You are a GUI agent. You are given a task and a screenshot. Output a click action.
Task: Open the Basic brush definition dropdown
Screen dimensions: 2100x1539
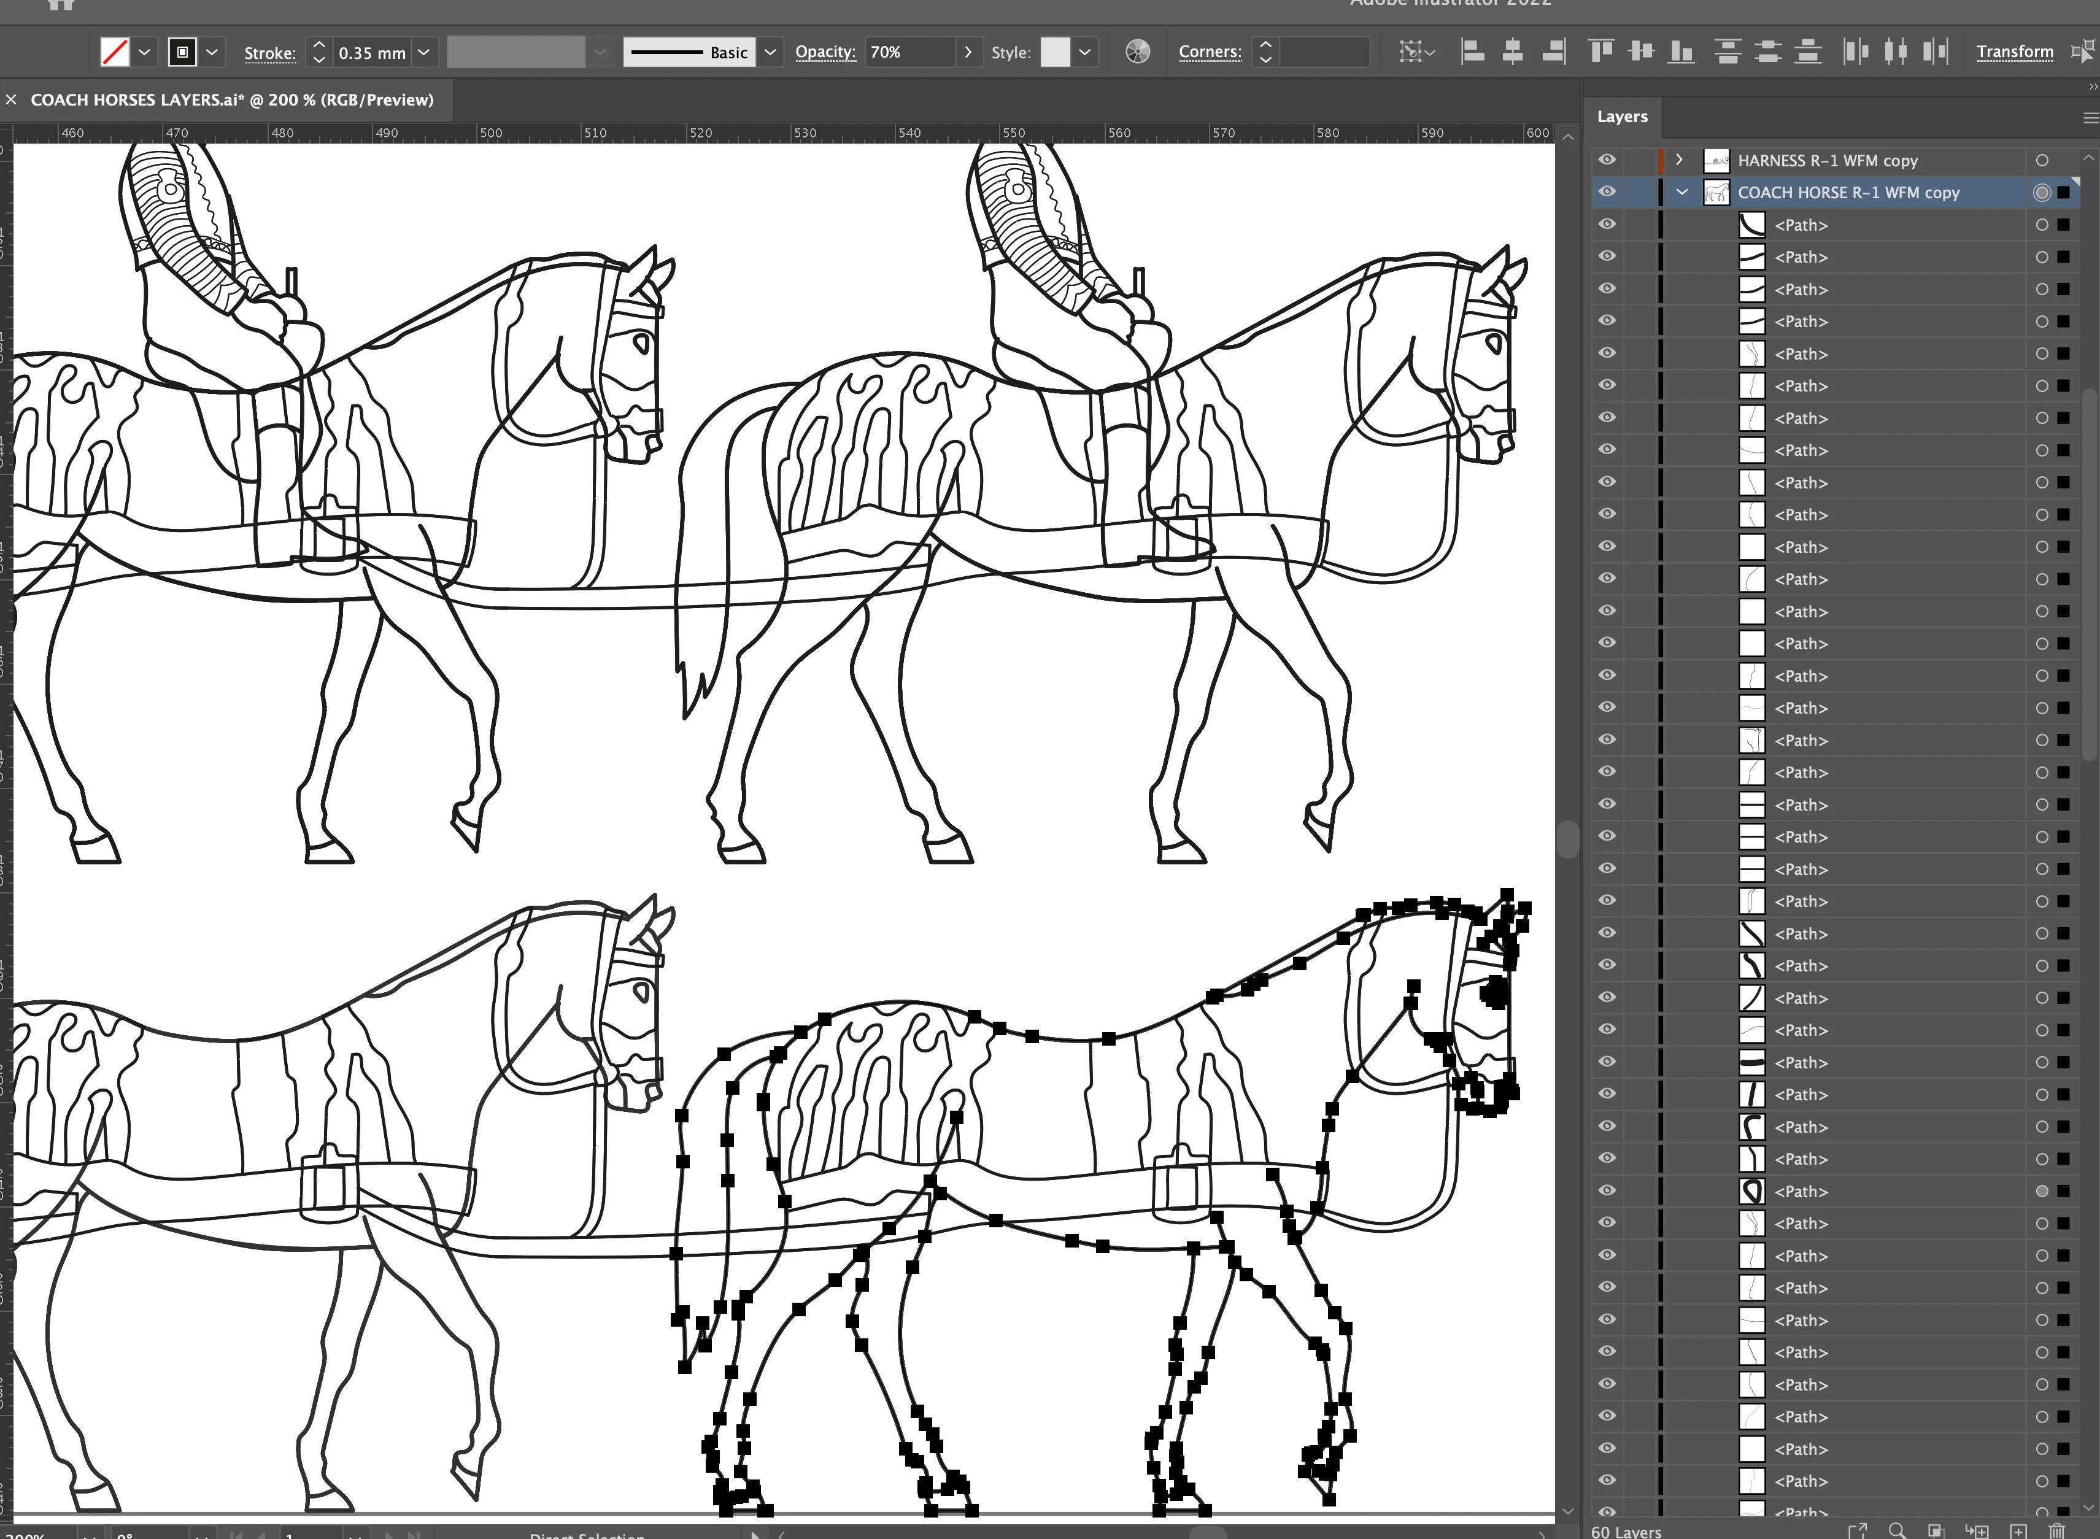pyautogui.click(x=770, y=52)
